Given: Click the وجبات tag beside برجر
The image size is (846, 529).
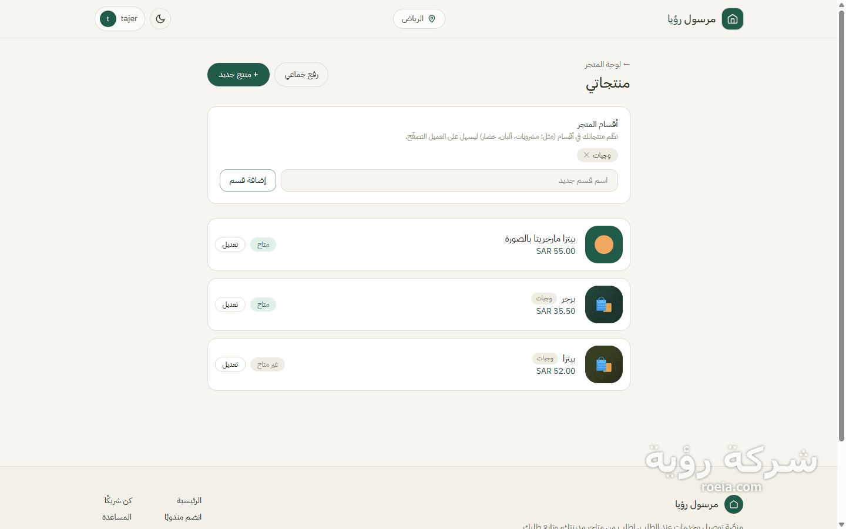Looking at the screenshot, I should pyautogui.click(x=544, y=299).
